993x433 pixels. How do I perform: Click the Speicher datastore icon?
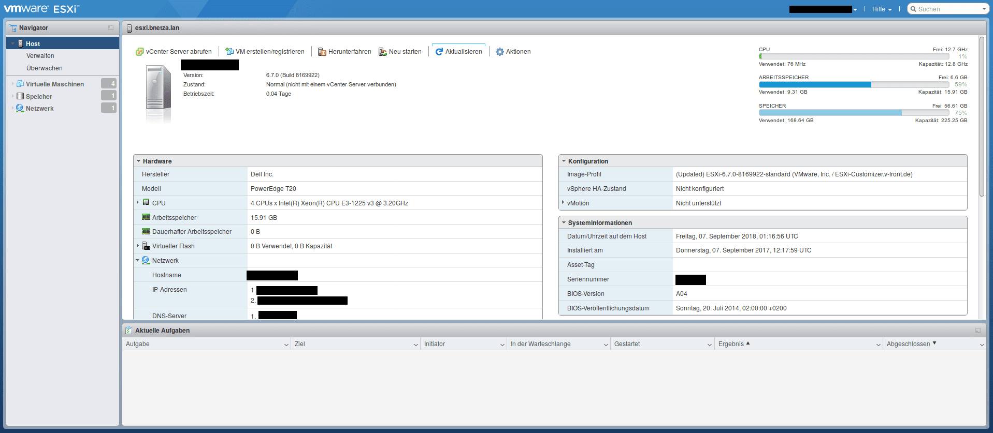pyautogui.click(x=20, y=96)
